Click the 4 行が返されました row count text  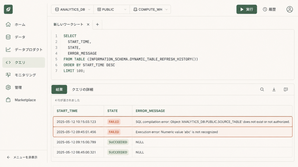[x=67, y=100]
